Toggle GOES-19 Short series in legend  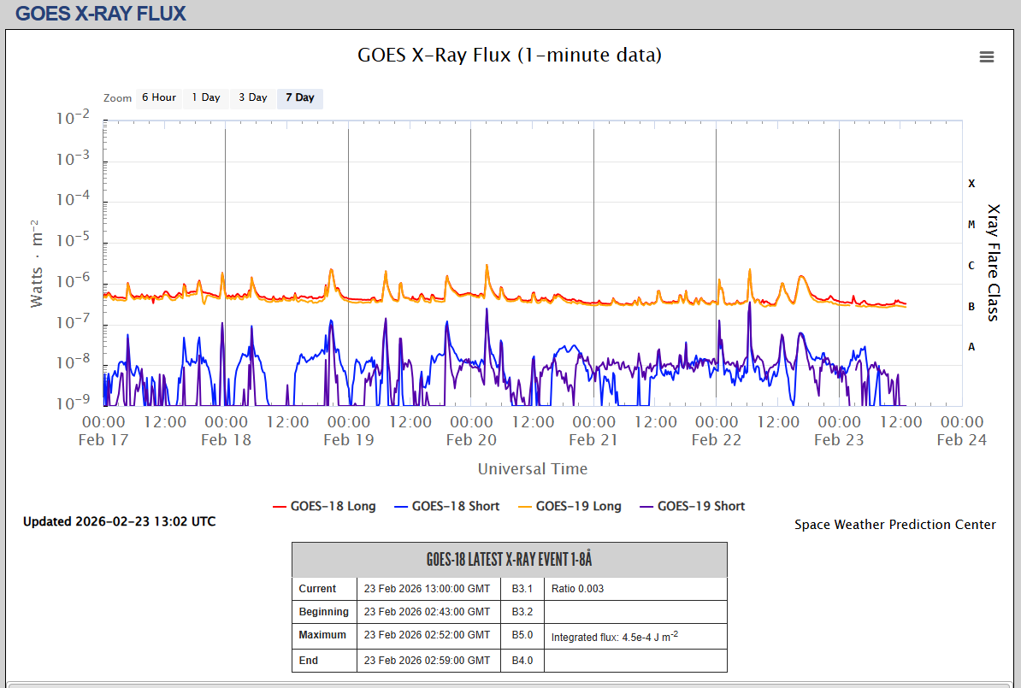pos(692,506)
